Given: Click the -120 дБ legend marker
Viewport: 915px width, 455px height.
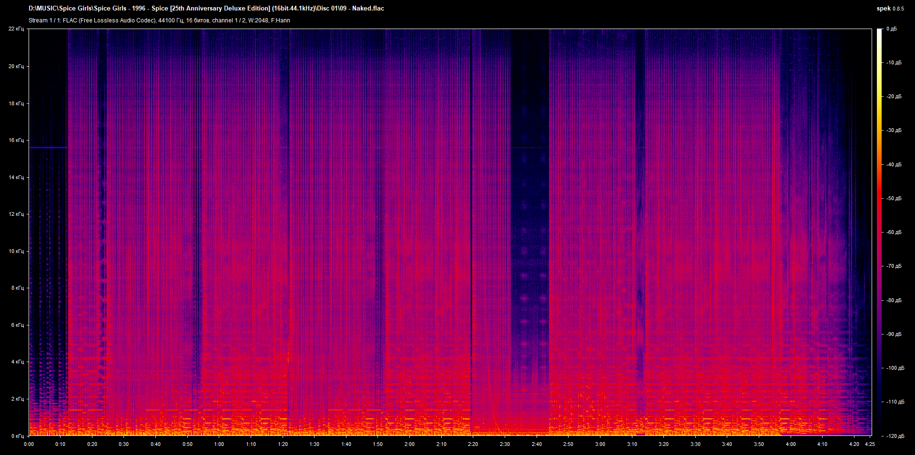Looking at the screenshot, I should coord(896,436).
